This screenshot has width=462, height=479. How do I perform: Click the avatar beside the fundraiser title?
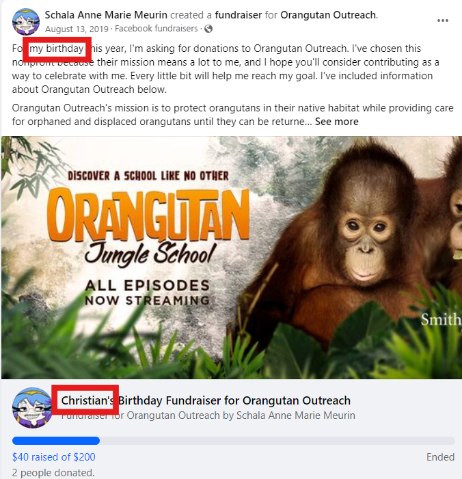(32, 407)
